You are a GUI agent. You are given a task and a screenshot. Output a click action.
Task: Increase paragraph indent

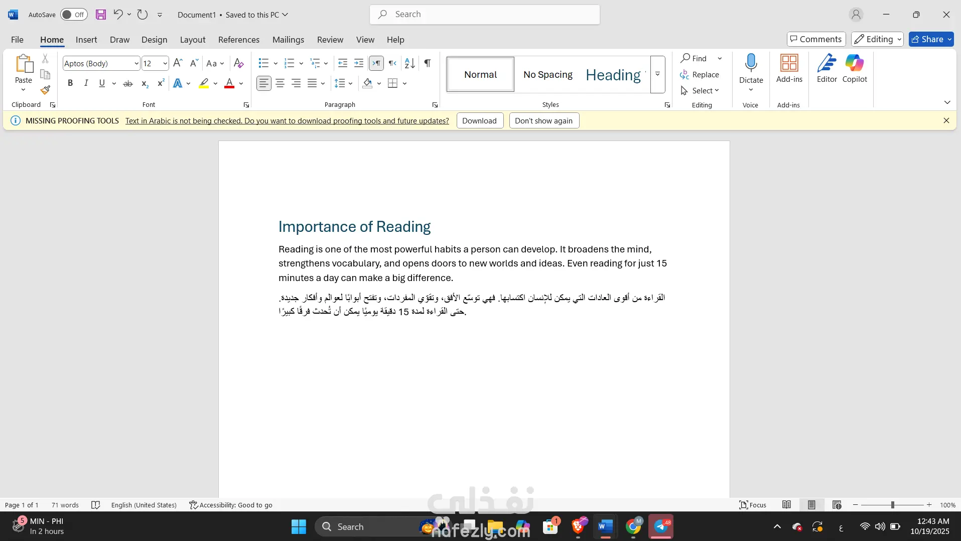click(x=359, y=63)
